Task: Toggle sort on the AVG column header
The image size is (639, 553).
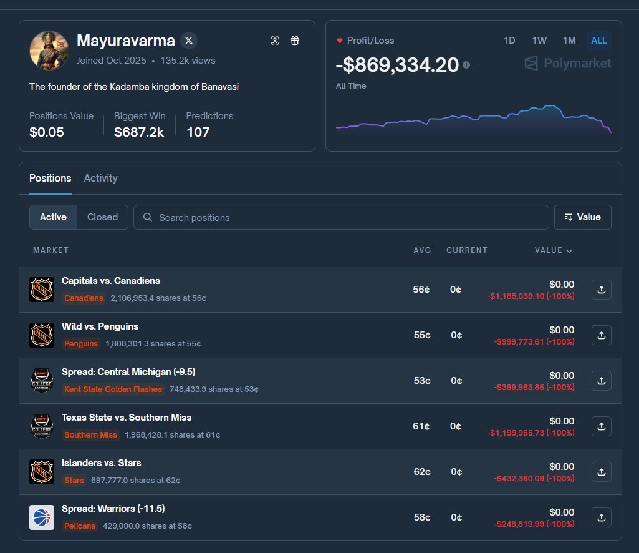Action: [x=423, y=250]
